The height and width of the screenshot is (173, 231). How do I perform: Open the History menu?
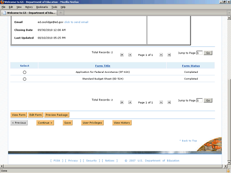[29, 7]
